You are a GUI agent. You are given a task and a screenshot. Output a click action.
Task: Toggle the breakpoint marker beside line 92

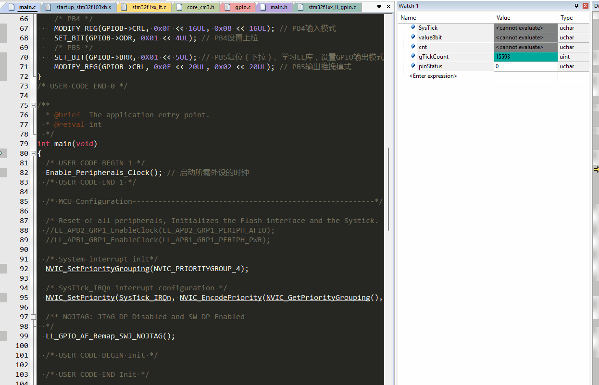click(3, 268)
